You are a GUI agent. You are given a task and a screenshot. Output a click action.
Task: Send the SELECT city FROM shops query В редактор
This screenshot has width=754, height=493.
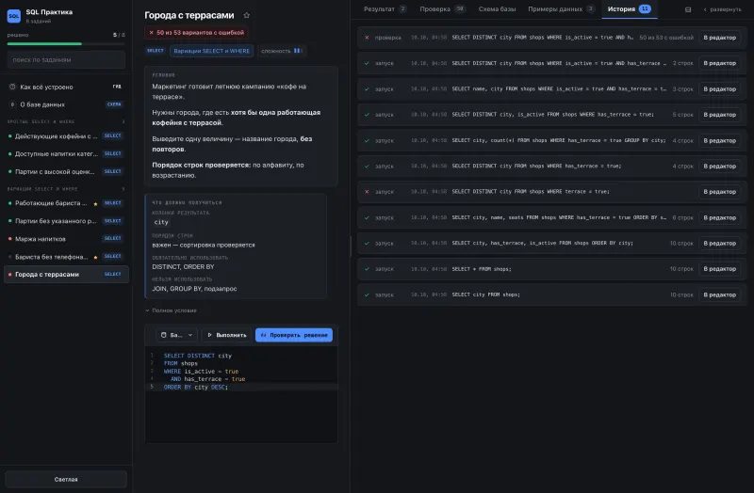pyautogui.click(x=719, y=294)
